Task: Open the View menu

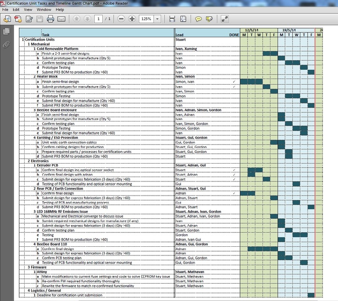Action: click(28, 10)
